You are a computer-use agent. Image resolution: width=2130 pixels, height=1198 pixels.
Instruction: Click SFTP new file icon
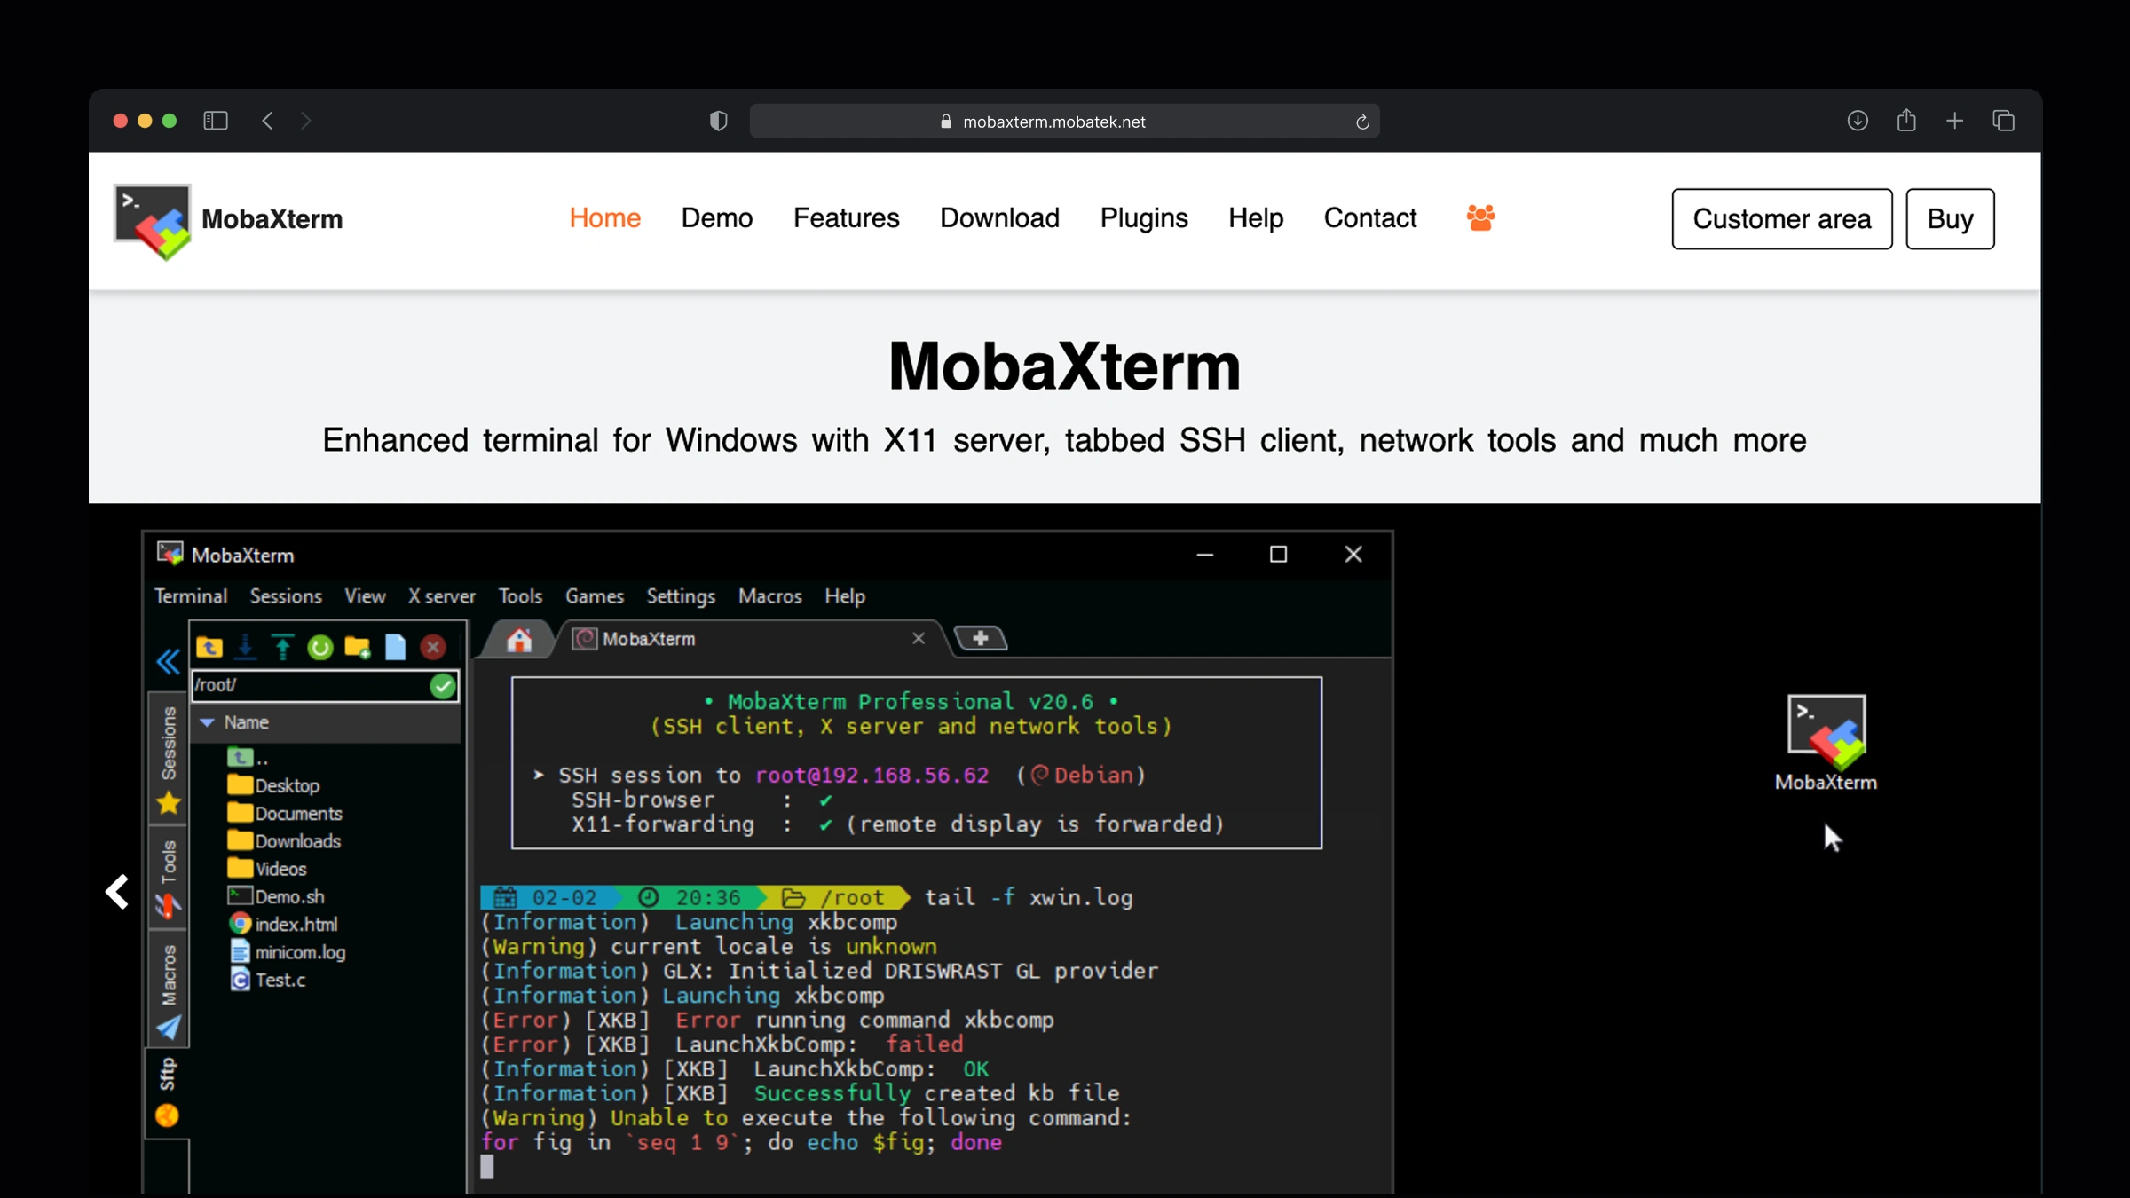396,647
